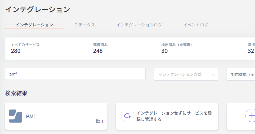
Task: Open the JAMF integration card
Action: point(56,116)
